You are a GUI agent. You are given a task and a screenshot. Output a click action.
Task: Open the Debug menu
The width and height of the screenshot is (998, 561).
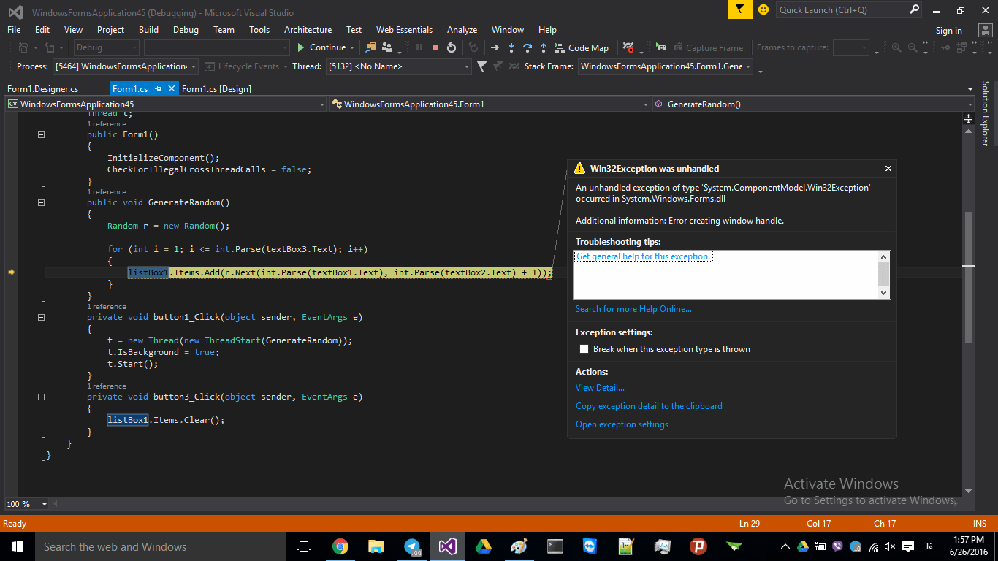pos(186,30)
